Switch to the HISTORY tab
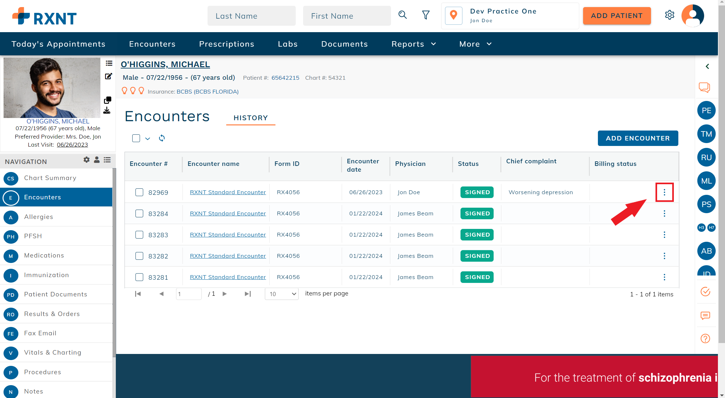Screen dimensions: 725x398 [x=251, y=118]
